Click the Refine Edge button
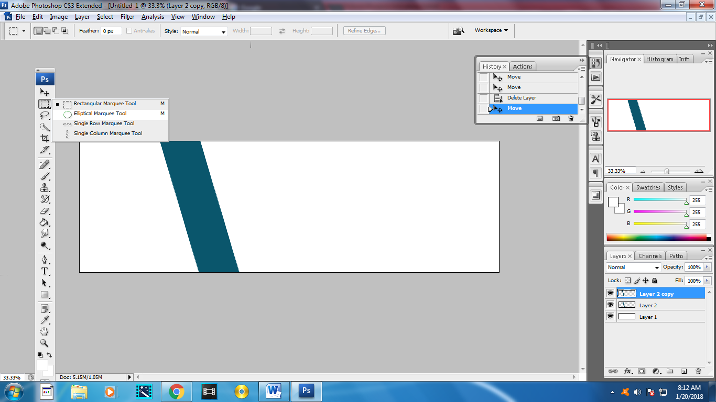716x402 pixels. (364, 31)
